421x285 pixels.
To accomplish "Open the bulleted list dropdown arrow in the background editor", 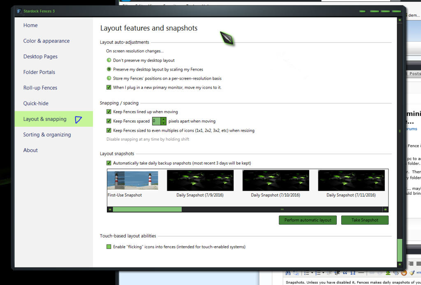I will coord(312,273).
